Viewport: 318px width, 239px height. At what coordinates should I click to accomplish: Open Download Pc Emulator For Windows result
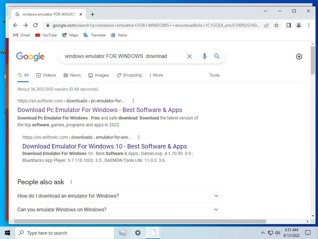(100, 110)
